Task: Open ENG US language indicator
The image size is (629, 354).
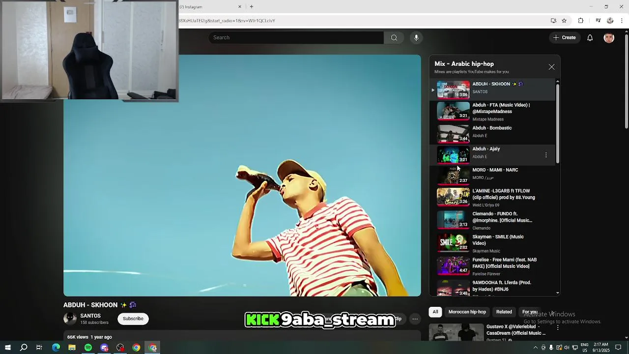Action: tap(585, 348)
